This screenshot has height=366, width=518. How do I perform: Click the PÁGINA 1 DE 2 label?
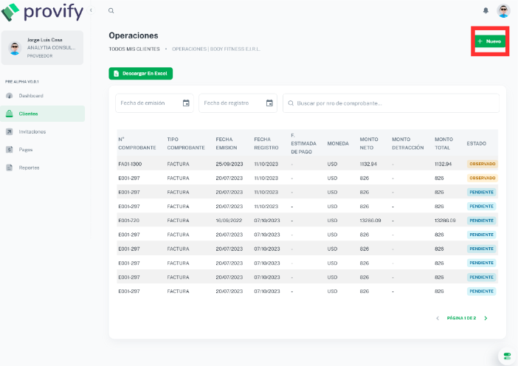(461, 318)
